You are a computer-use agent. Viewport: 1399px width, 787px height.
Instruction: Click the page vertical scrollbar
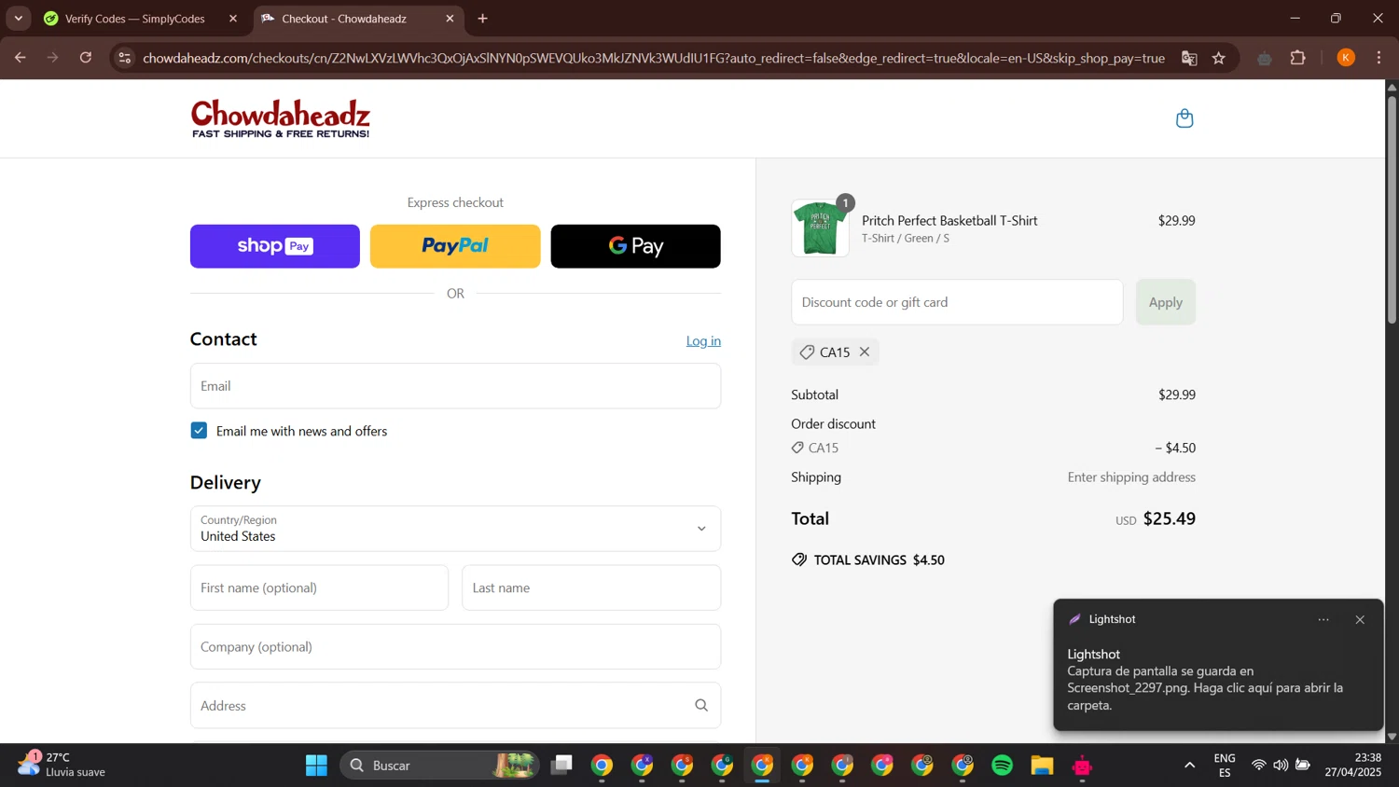(1392, 210)
